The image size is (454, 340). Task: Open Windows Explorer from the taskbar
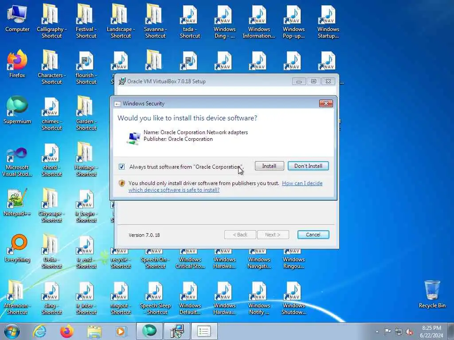point(94,331)
